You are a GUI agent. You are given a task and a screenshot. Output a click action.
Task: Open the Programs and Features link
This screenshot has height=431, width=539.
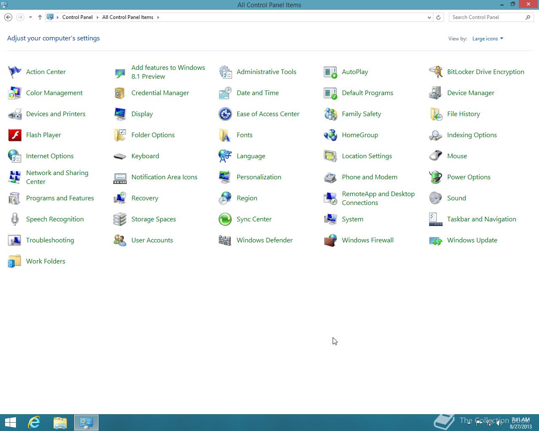60,198
